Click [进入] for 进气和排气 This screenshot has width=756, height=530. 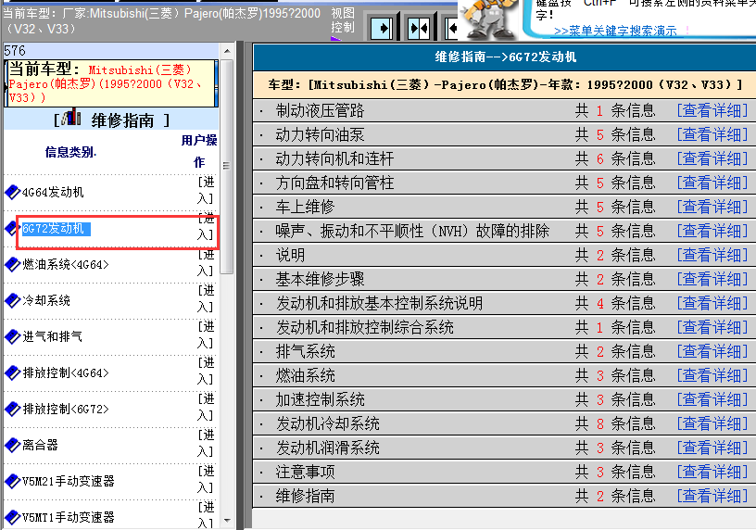206,334
